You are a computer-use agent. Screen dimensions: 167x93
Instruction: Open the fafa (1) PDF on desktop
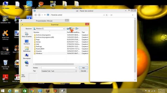click(x=5, y=78)
